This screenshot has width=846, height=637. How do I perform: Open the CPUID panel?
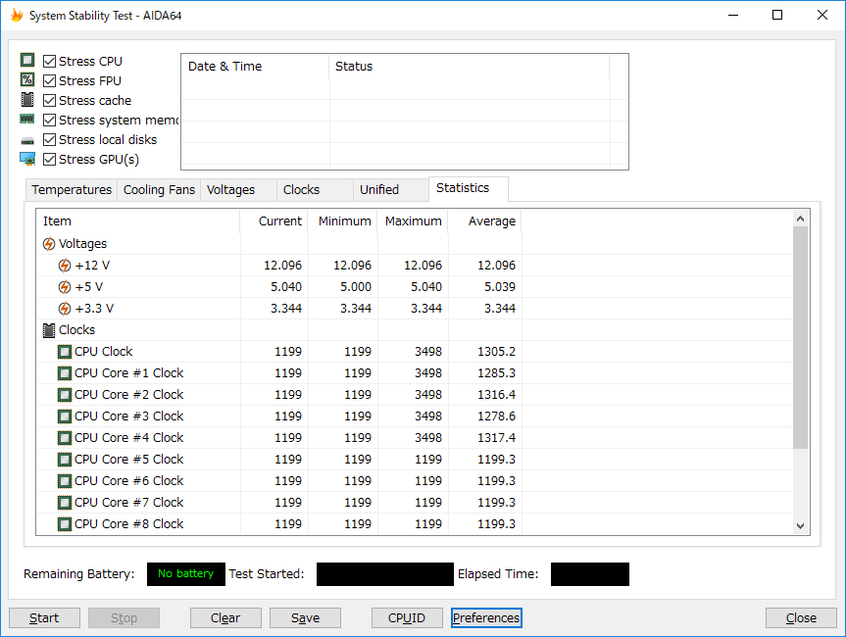coord(407,618)
